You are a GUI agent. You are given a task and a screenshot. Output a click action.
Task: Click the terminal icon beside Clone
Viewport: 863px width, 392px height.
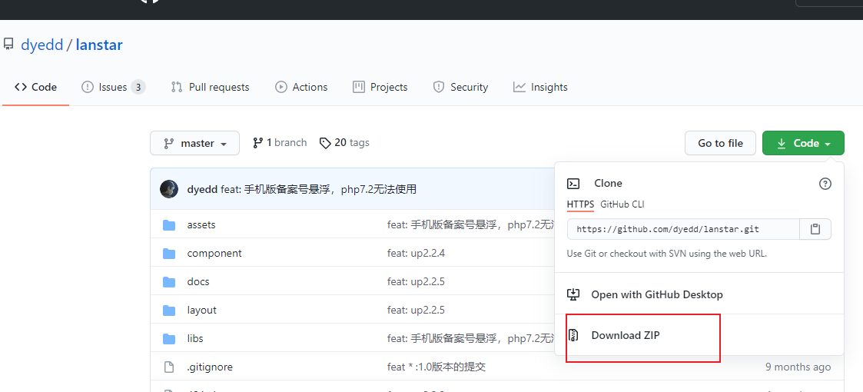tap(573, 184)
